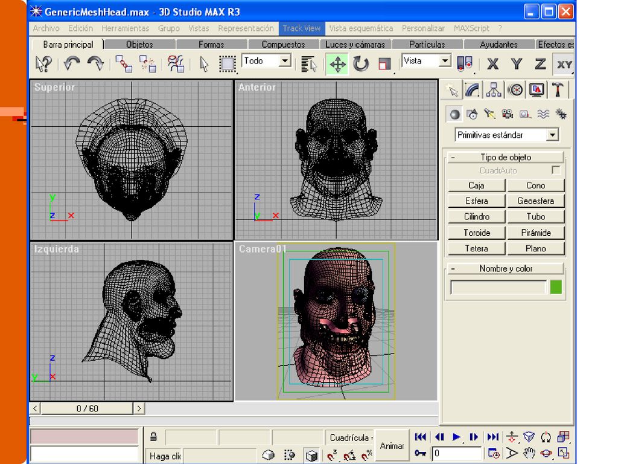Activate the Select and Link tool
The height and width of the screenshot is (464, 618).
click(x=124, y=63)
